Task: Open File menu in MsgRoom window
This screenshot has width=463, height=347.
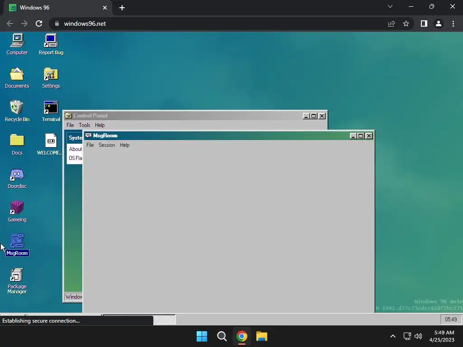Action: coord(90,145)
